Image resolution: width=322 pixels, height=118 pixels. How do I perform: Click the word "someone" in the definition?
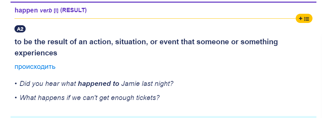[213, 42]
